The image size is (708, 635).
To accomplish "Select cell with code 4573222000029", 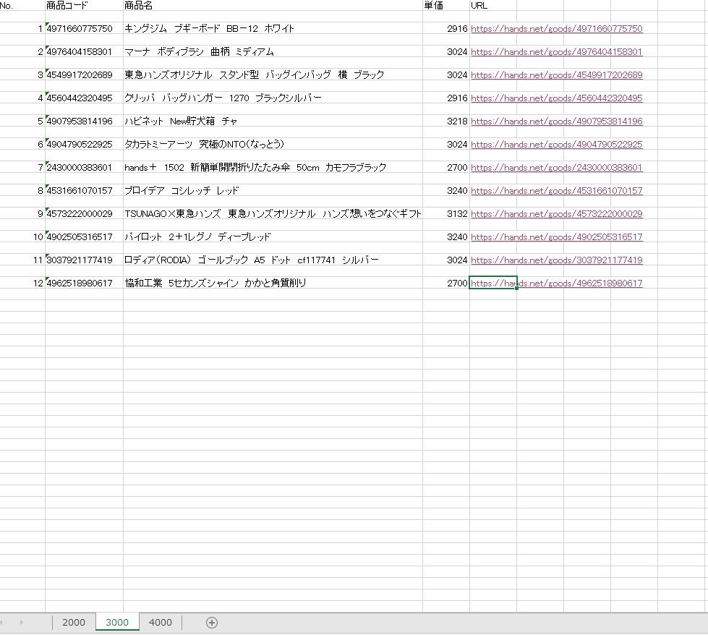I will pyautogui.click(x=84, y=213).
